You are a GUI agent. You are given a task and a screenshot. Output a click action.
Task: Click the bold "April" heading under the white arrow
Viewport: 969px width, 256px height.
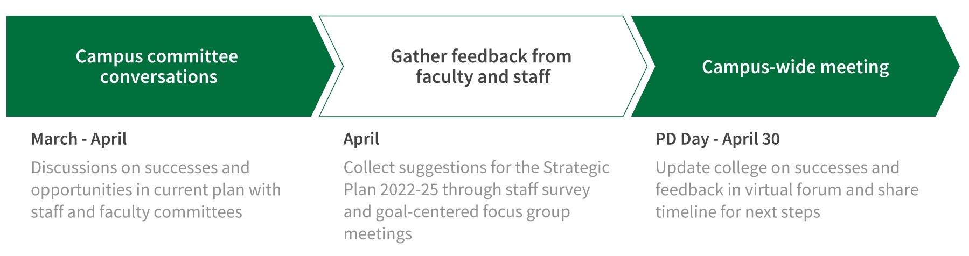[361, 139]
